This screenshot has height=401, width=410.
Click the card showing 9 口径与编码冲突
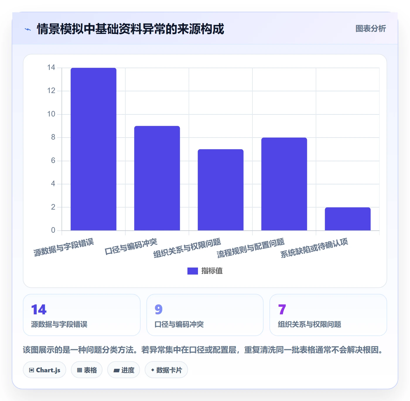click(x=205, y=315)
